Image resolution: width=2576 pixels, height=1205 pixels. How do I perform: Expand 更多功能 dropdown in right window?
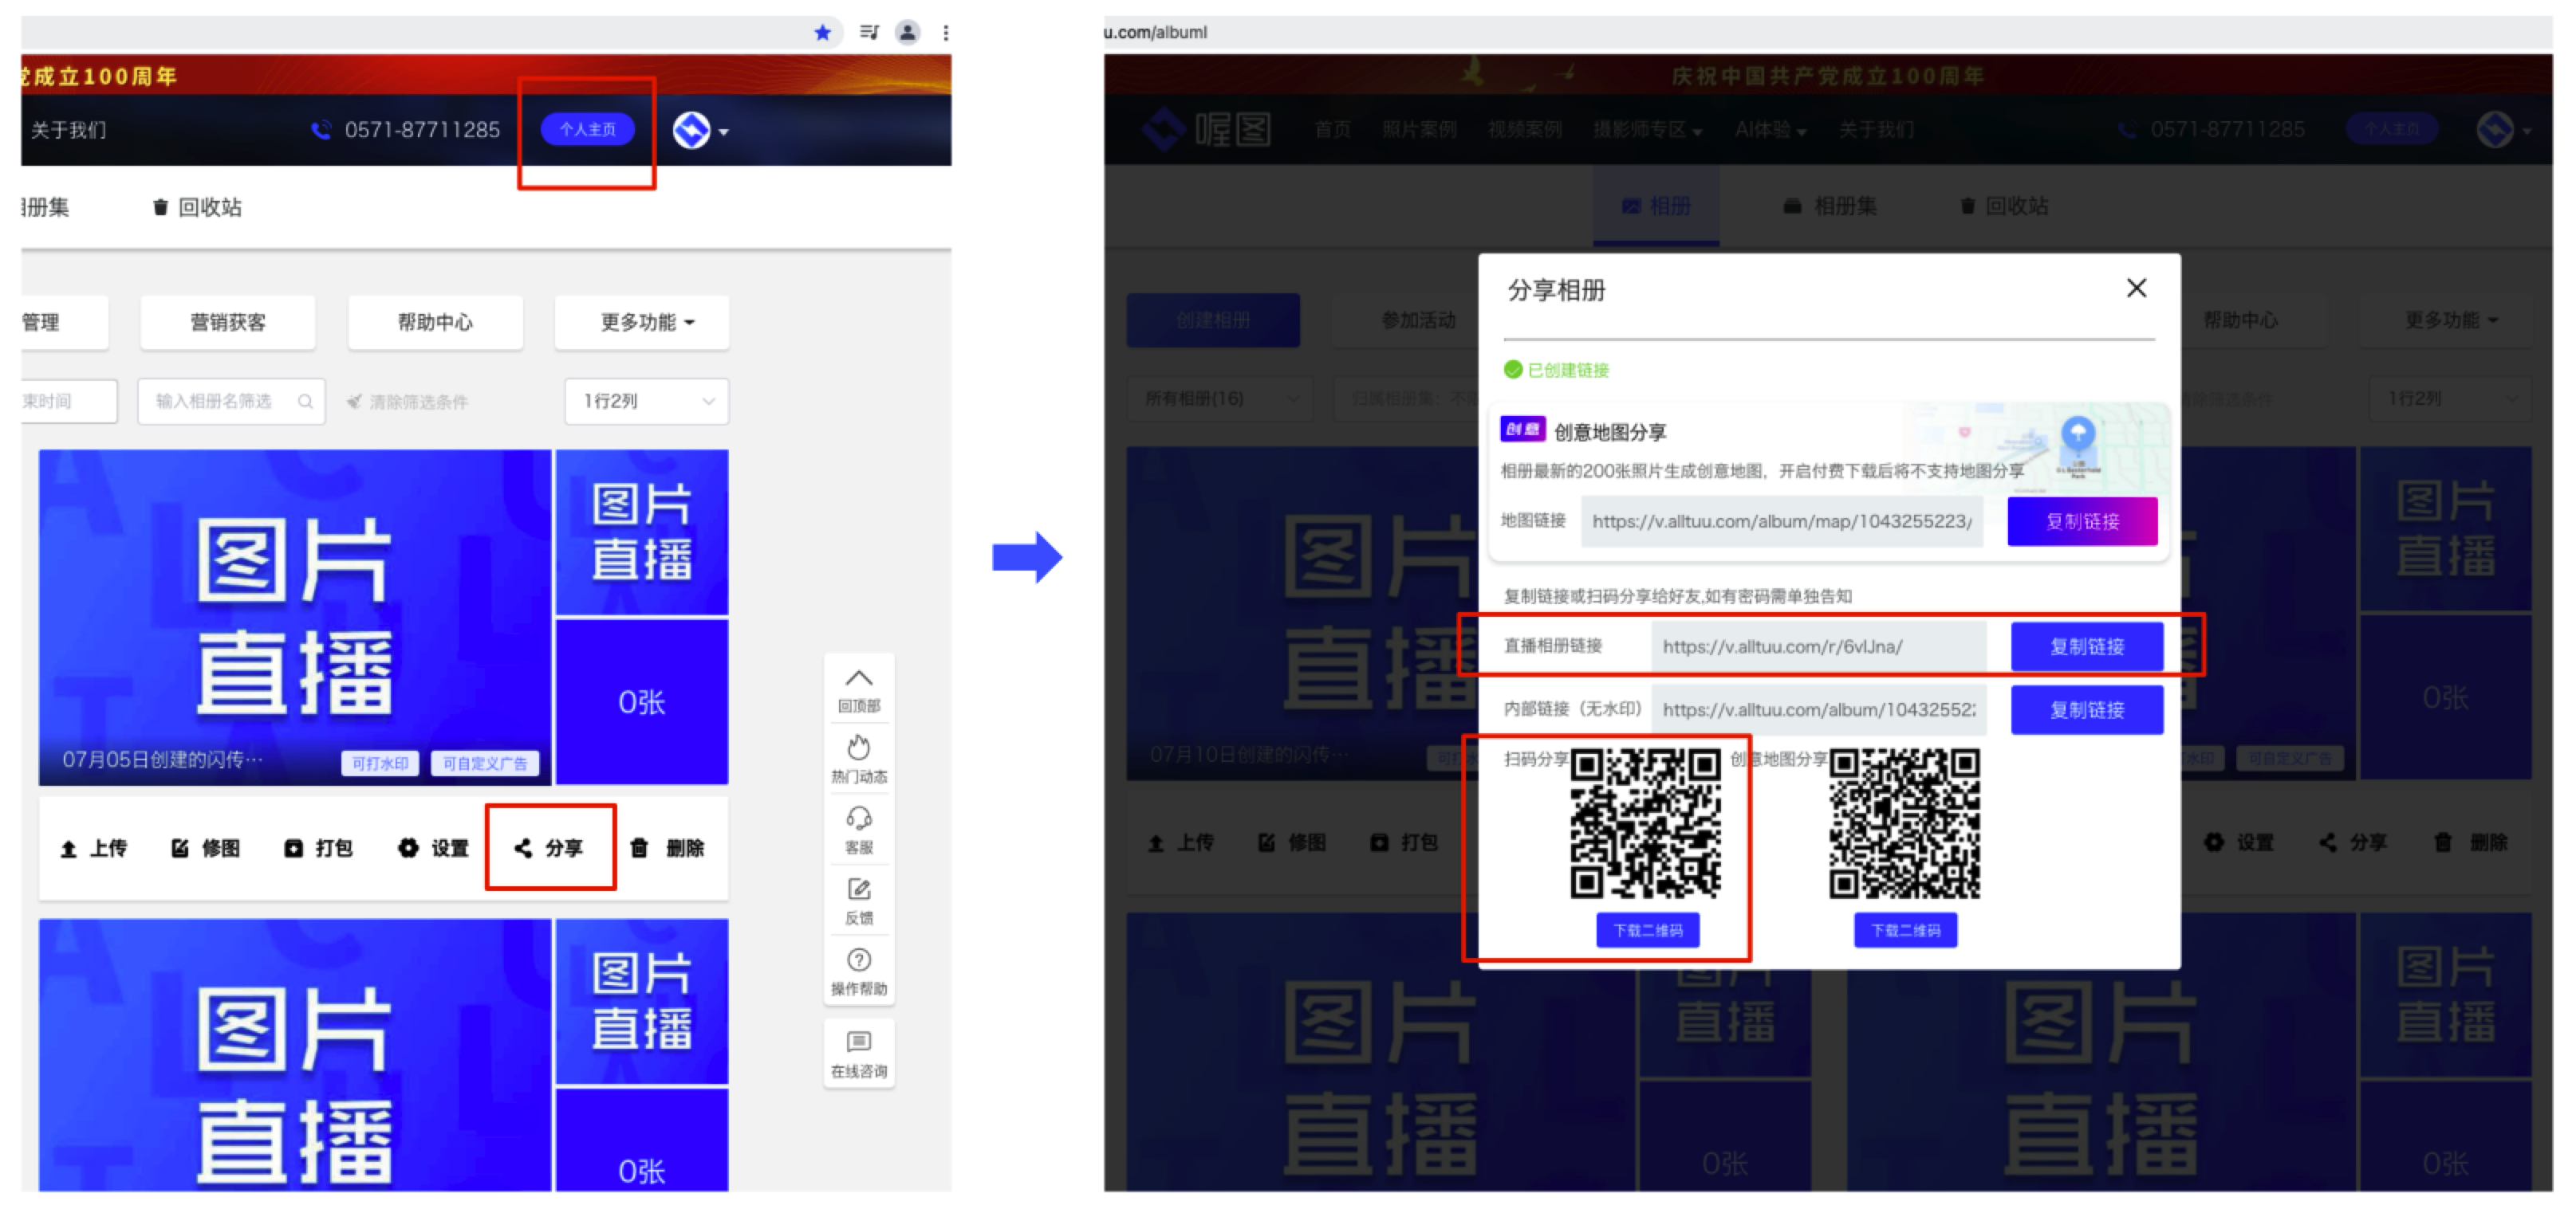[x=2446, y=320]
